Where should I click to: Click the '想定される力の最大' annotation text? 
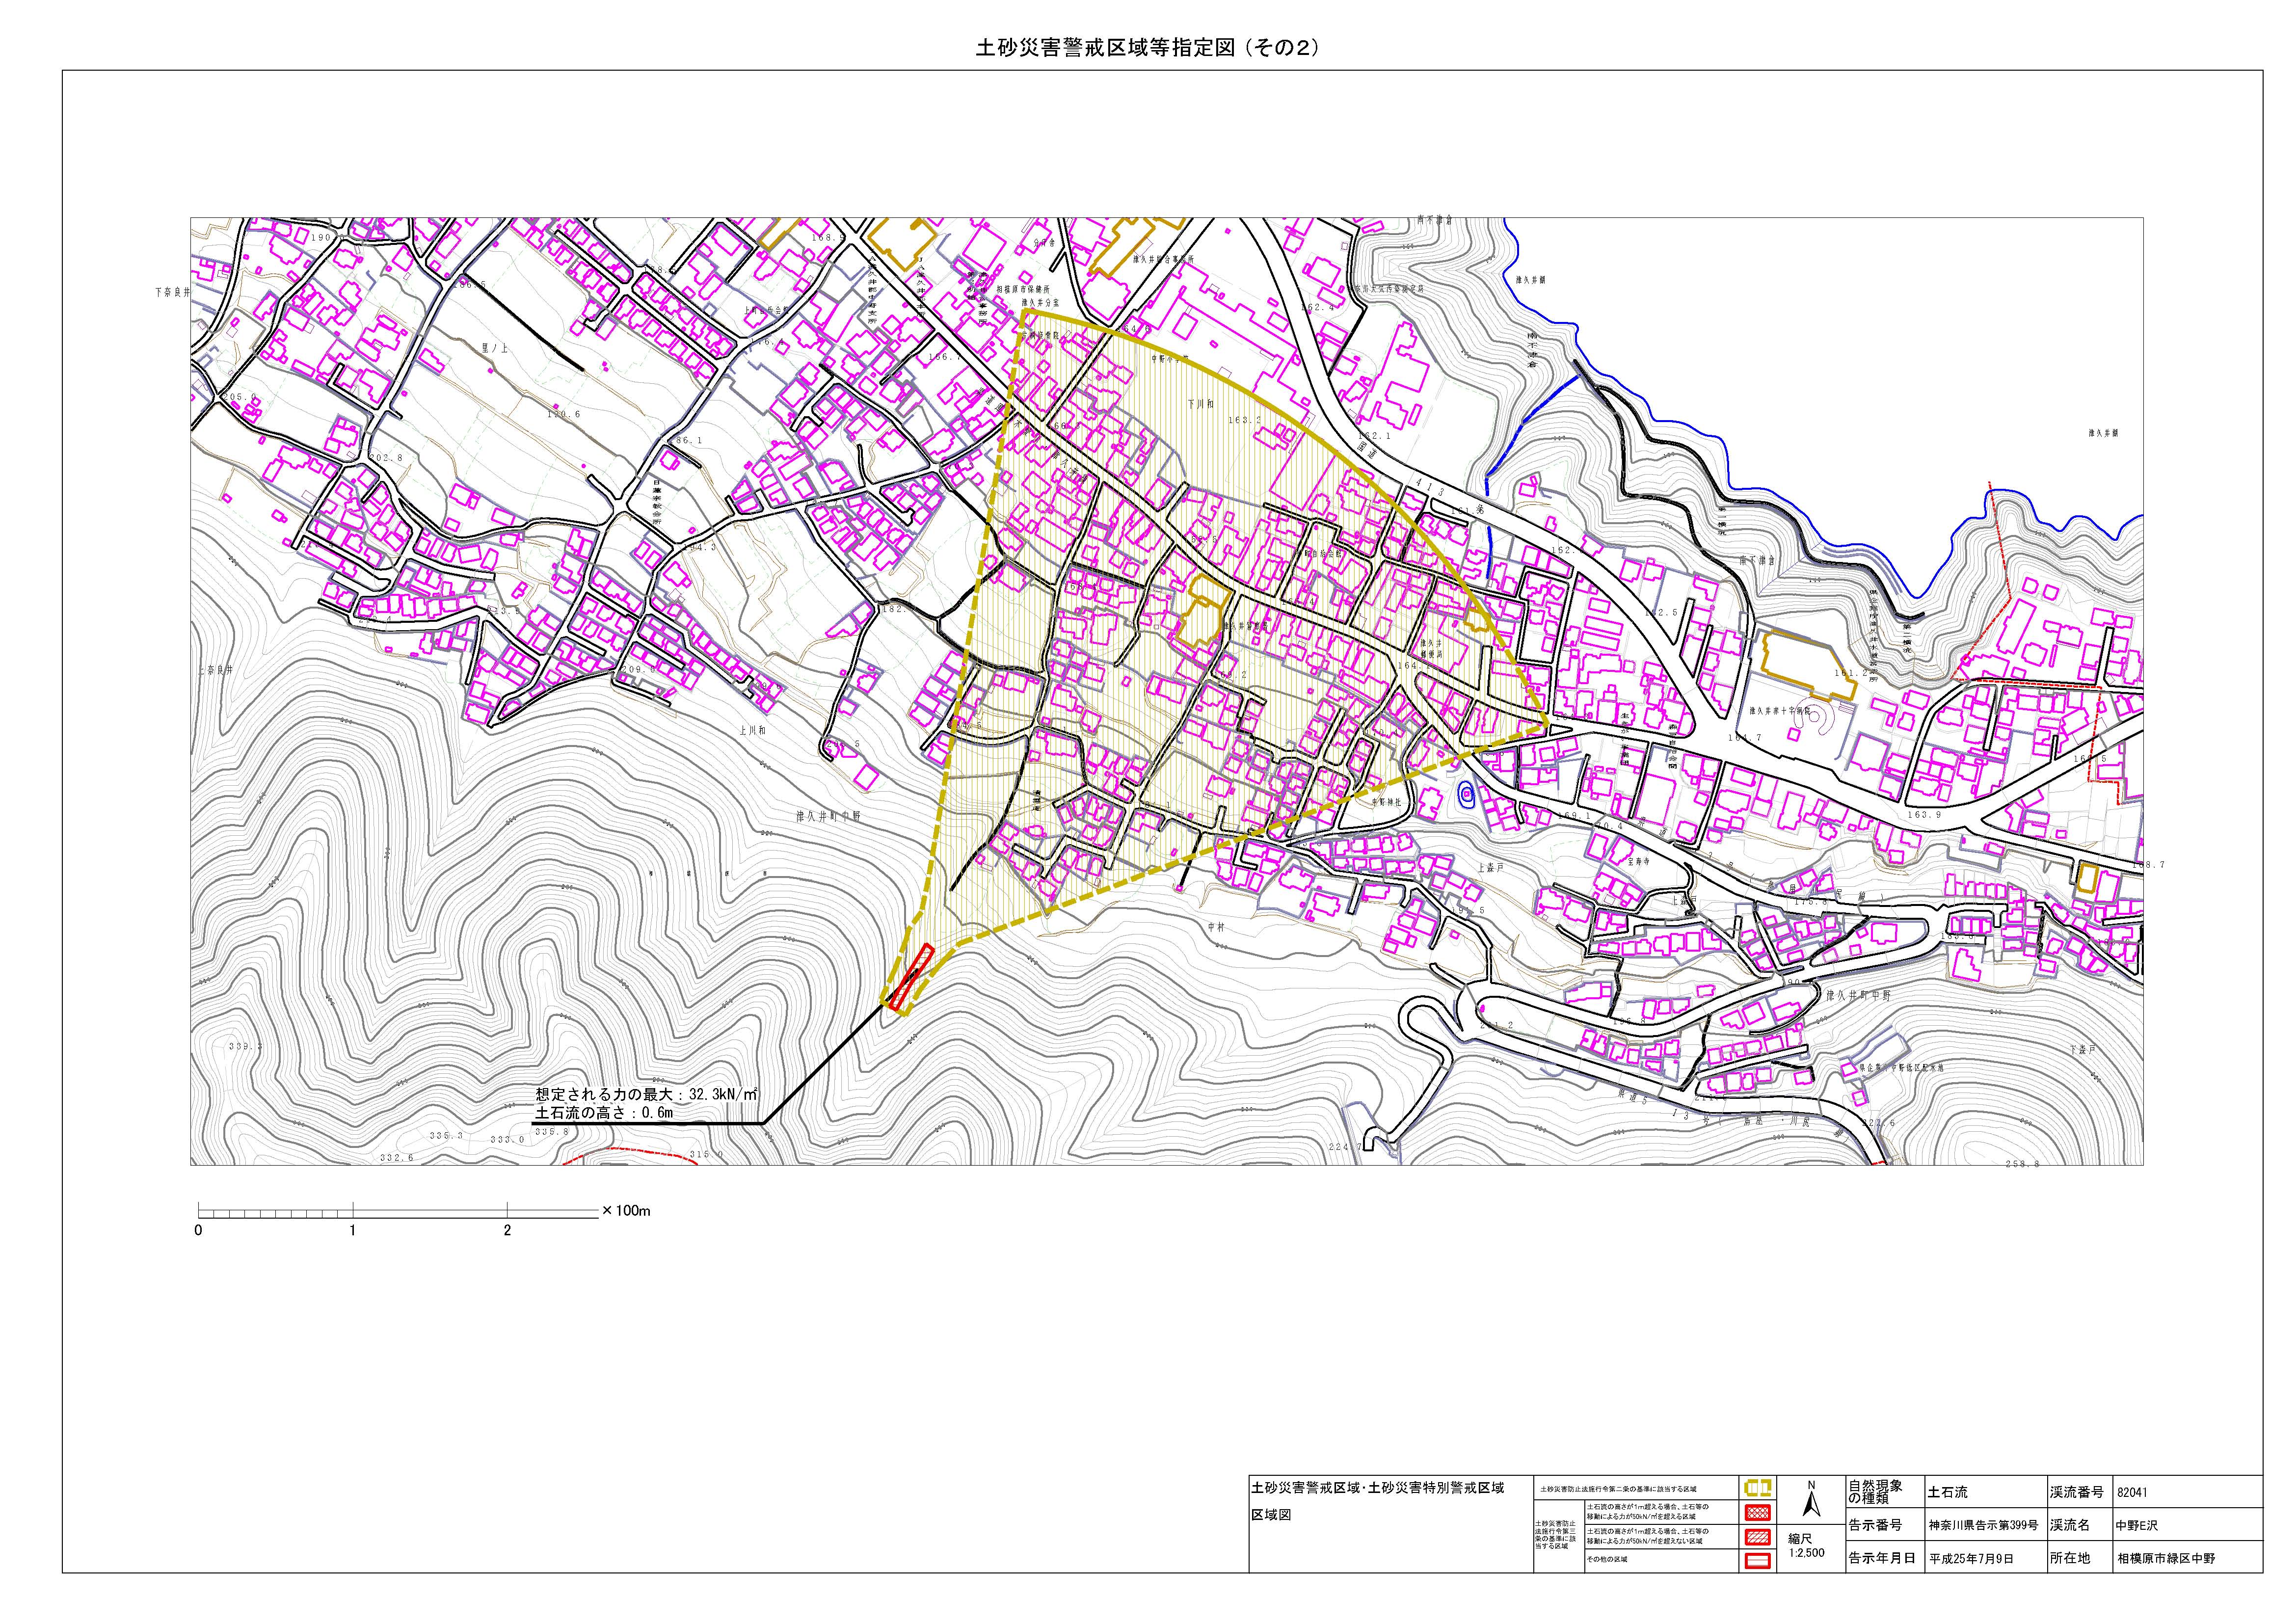(x=646, y=1094)
